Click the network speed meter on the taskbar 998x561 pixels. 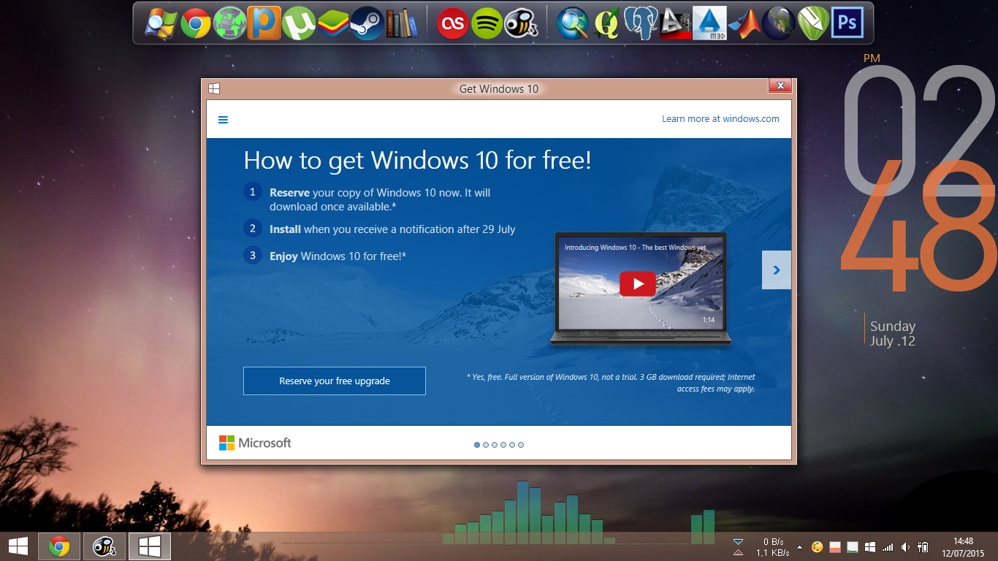(x=761, y=547)
